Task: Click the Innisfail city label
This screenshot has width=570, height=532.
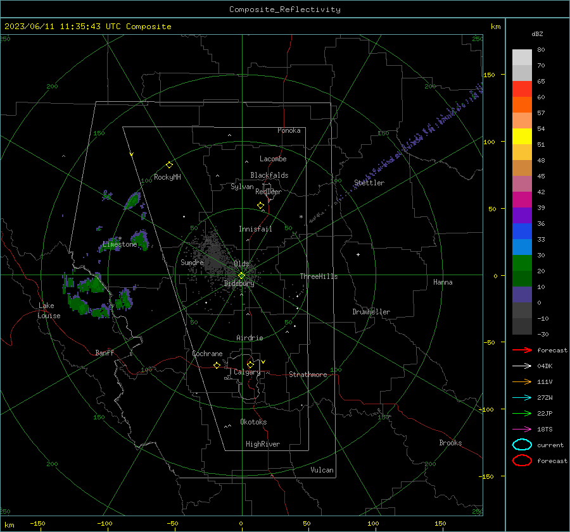Action: click(255, 229)
